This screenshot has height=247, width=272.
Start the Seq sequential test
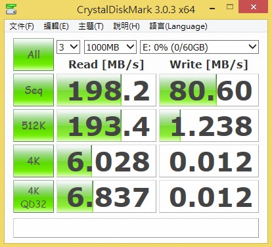34,90
